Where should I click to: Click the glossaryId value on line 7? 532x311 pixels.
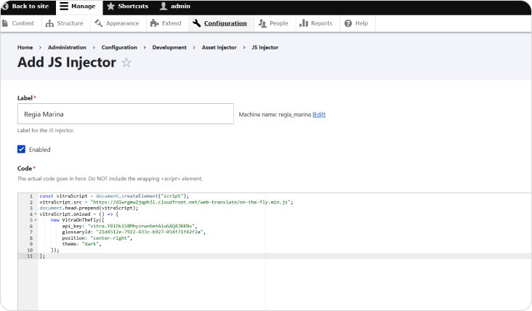coord(150,232)
